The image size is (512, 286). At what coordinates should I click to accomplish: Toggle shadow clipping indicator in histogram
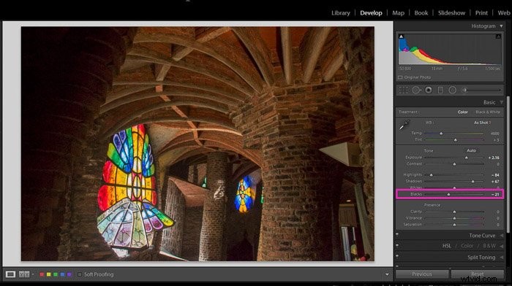point(402,36)
